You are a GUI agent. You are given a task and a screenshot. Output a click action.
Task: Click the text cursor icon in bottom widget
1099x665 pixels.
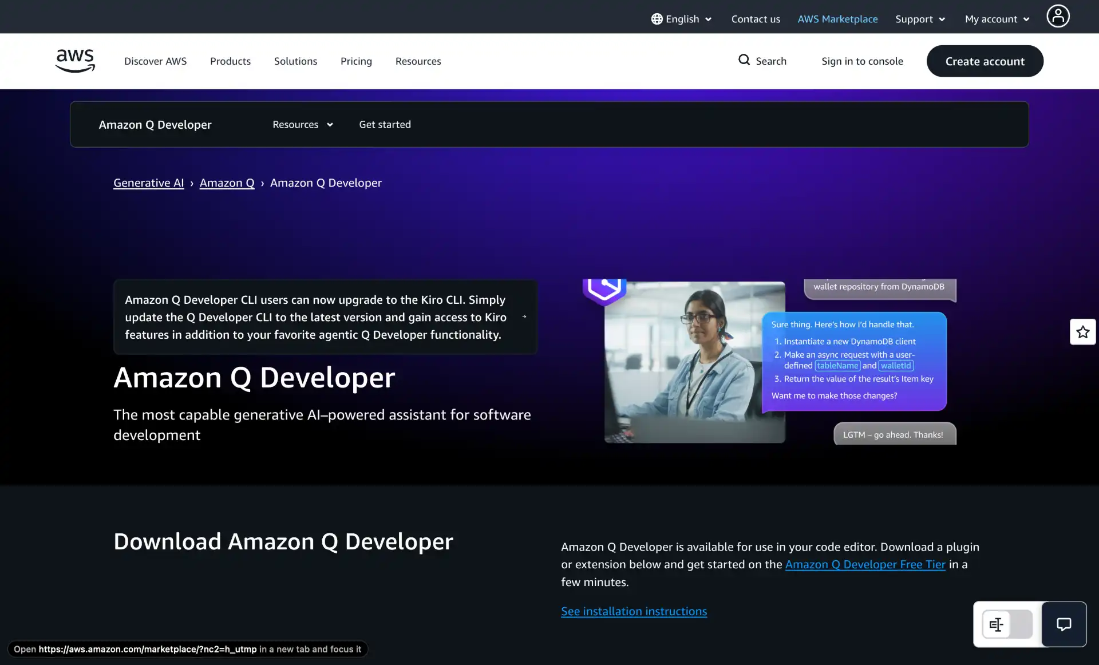[x=997, y=624]
